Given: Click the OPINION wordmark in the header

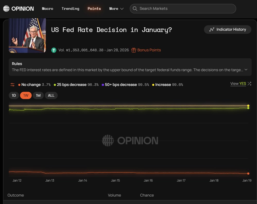Looking at the screenshot, I should (x=23, y=9).
